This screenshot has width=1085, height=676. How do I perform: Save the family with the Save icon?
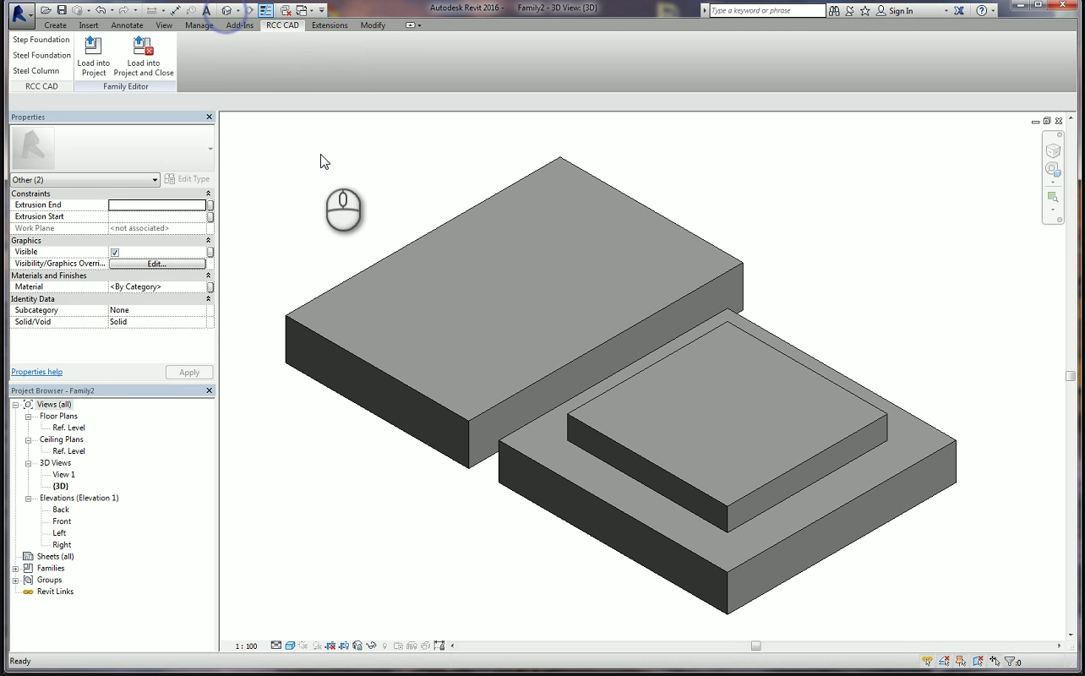pyautogui.click(x=62, y=10)
